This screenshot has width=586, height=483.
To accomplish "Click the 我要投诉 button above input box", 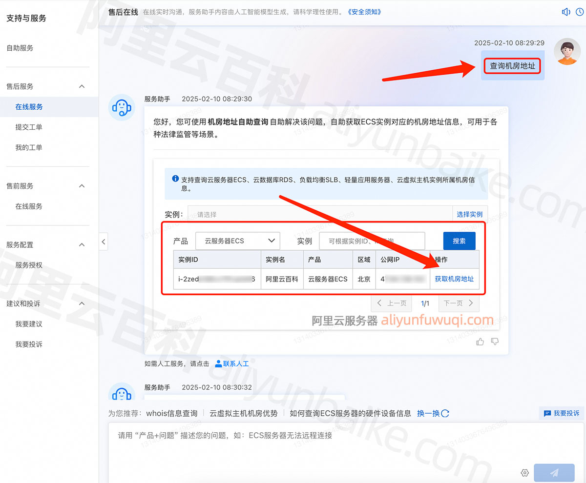I will coord(562,413).
